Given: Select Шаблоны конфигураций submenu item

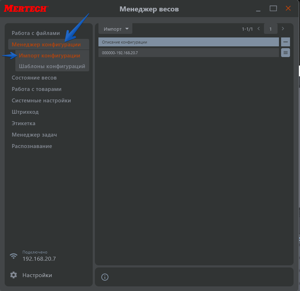Looking at the screenshot, I should pyautogui.click(x=52, y=66).
